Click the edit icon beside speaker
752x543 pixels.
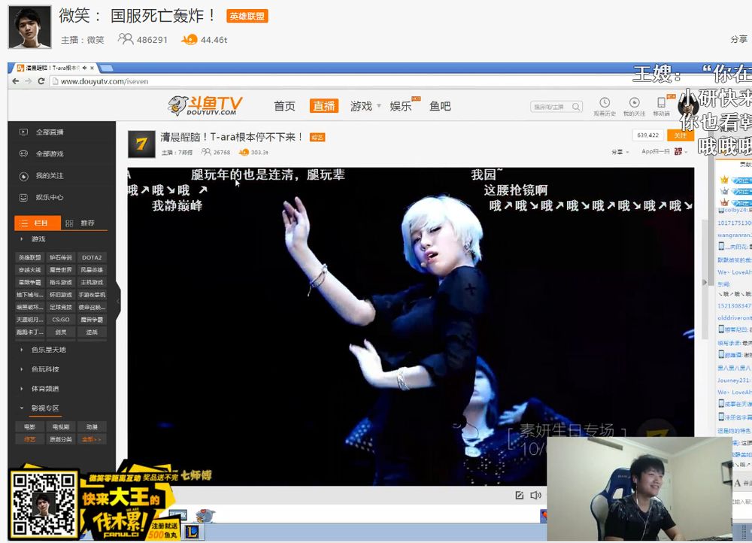[520, 495]
